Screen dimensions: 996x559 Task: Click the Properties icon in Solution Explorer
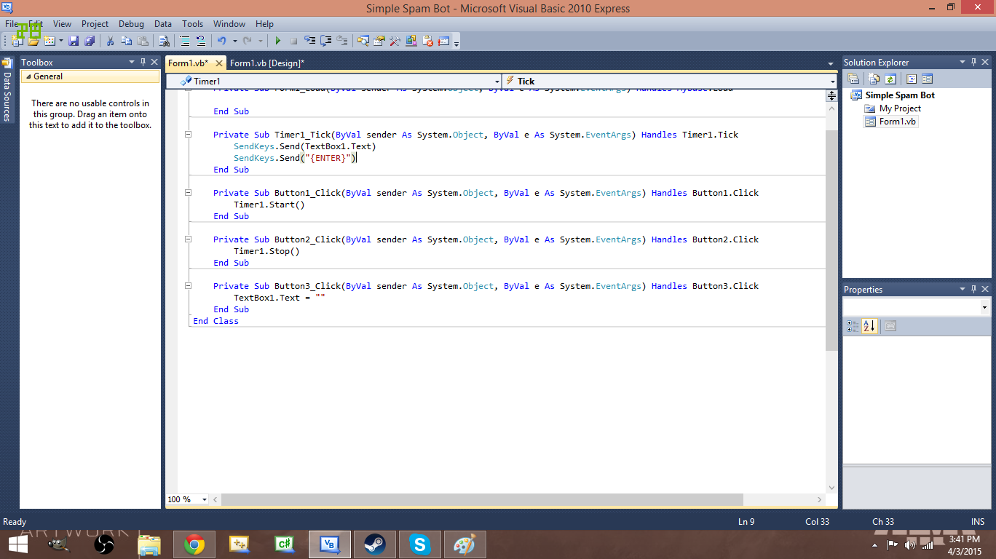(853, 79)
